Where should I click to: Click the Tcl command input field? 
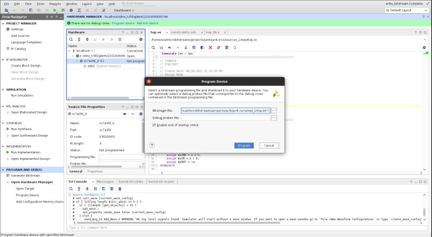(247, 228)
